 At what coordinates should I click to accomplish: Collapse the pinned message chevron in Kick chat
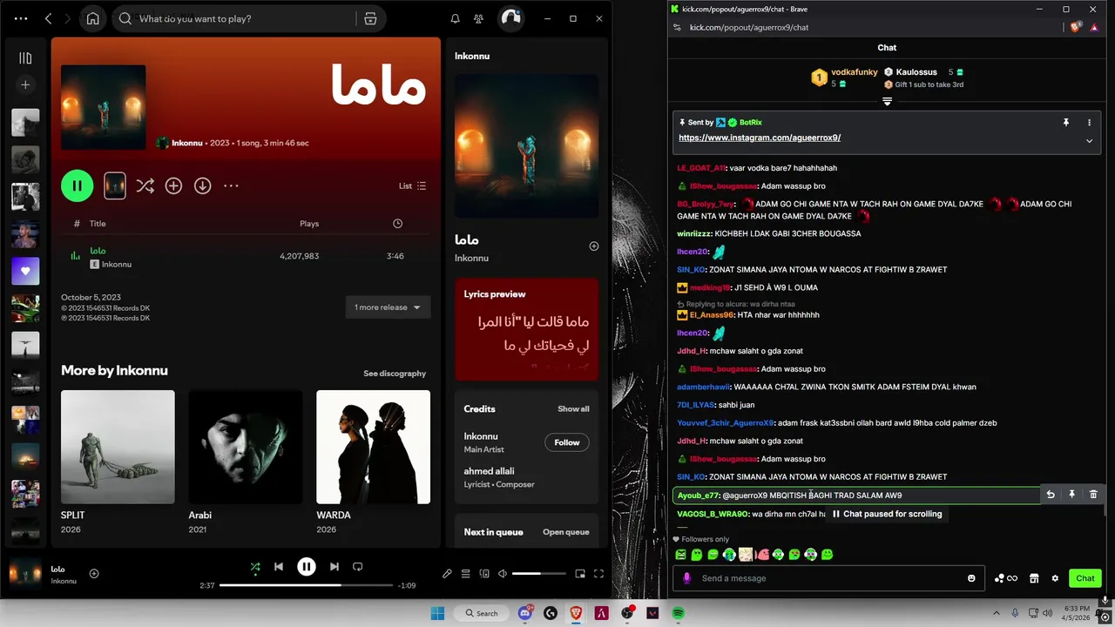pos(1089,141)
